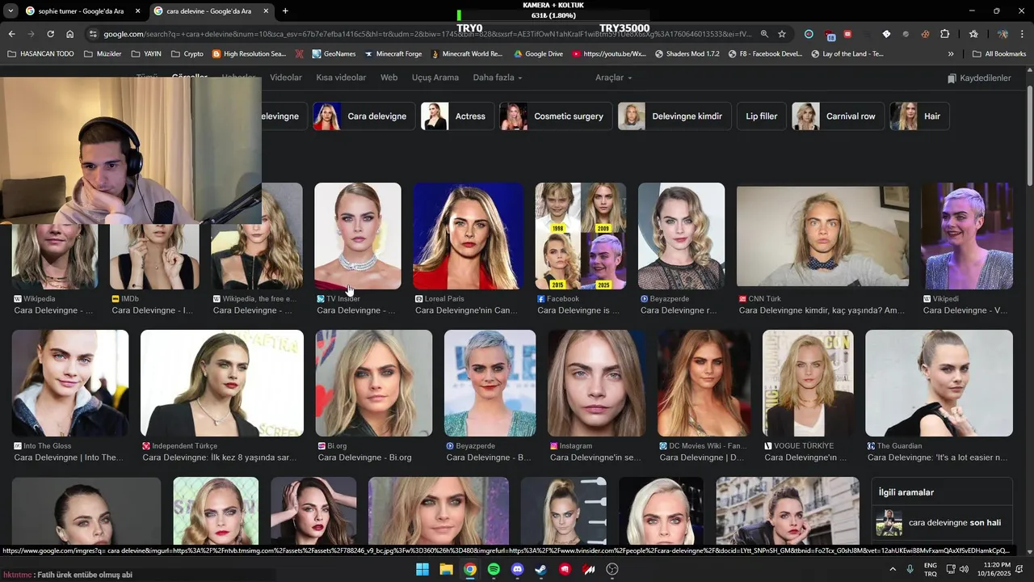Open the Bi.org image result
The width and height of the screenshot is (1034, 582).
(374, 383)
